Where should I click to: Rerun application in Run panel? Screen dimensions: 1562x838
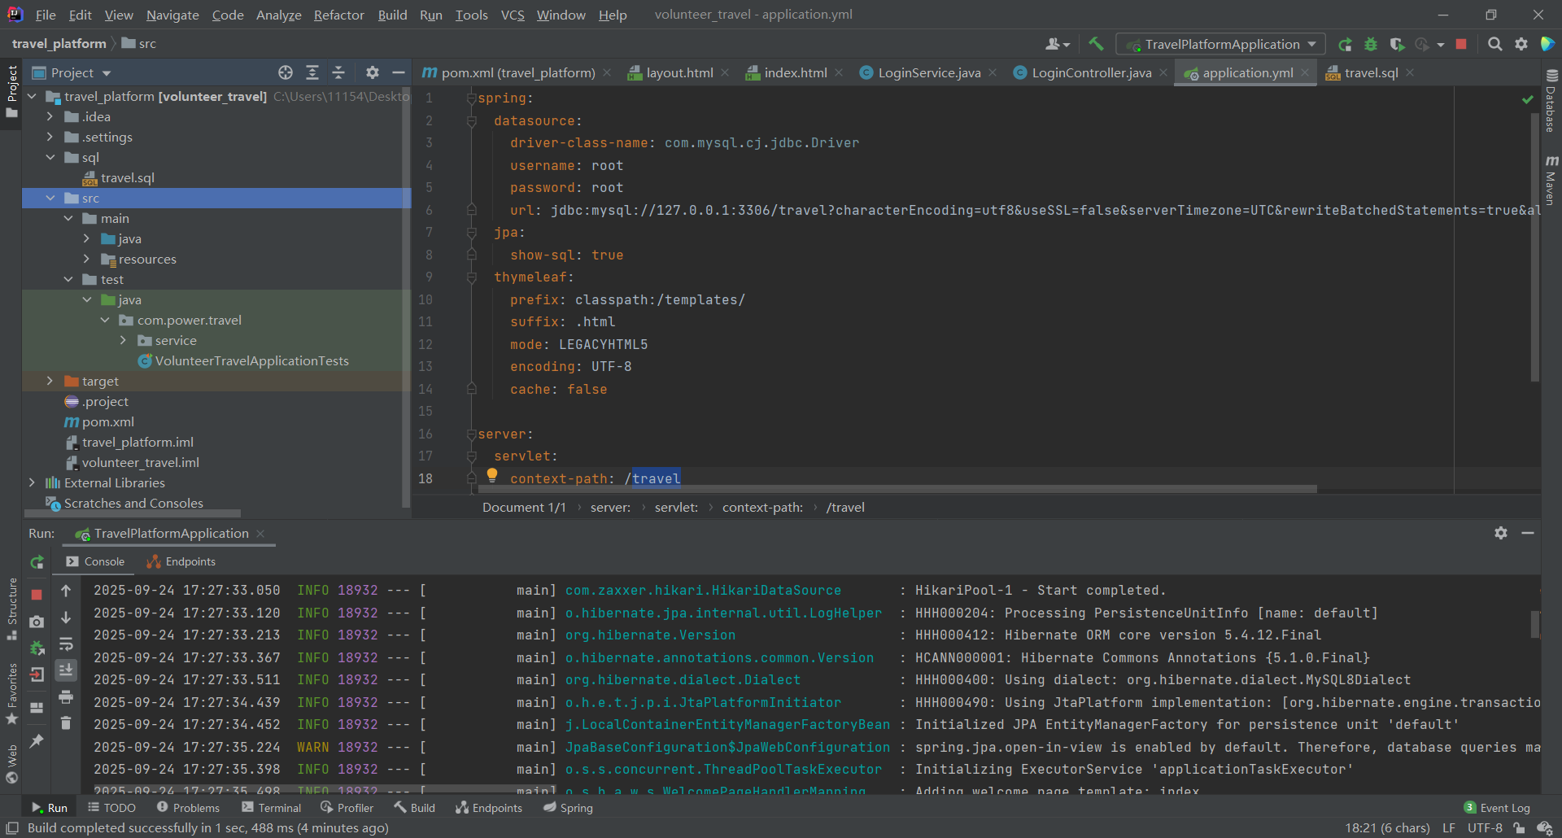(37, 562)
